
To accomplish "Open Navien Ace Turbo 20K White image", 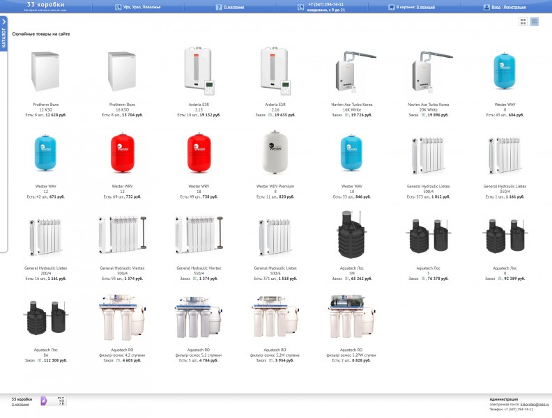I will click(431, 72).
